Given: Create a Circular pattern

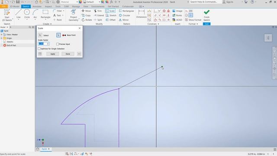Looking at the screenshot, I should tap(125, 16).
